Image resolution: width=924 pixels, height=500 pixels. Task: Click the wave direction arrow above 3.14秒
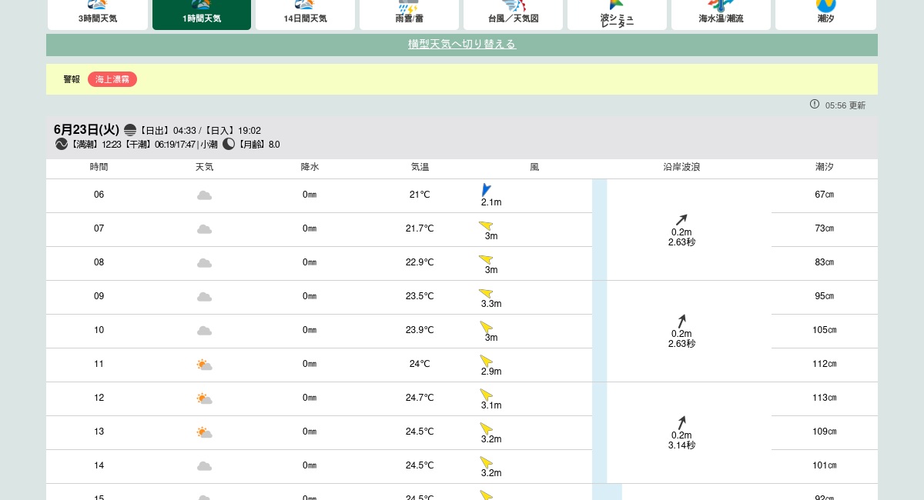click(x=681, y=422)
